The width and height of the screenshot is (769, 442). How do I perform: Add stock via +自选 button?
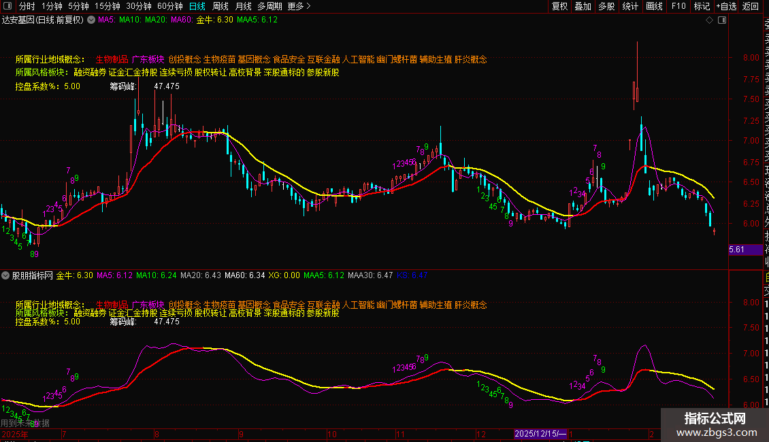tap(726, 6)
